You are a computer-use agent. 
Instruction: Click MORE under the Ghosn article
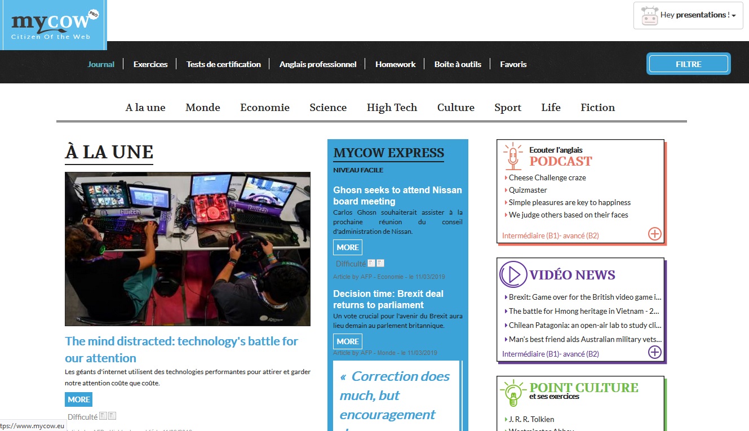(x=348, y=247)
